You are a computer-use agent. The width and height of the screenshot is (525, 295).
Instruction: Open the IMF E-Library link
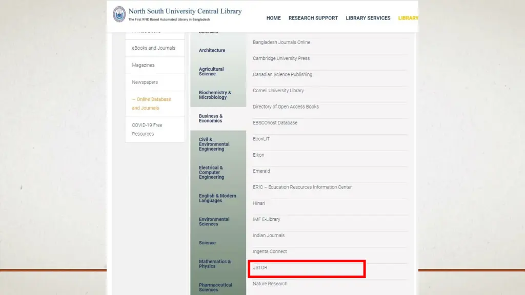[266, 219]
